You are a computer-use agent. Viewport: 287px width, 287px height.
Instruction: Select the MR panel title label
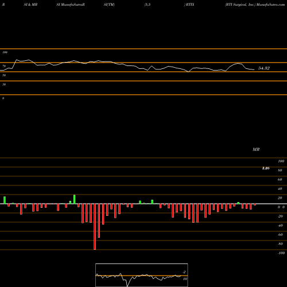pyautogui.click(x=256, y=149)
